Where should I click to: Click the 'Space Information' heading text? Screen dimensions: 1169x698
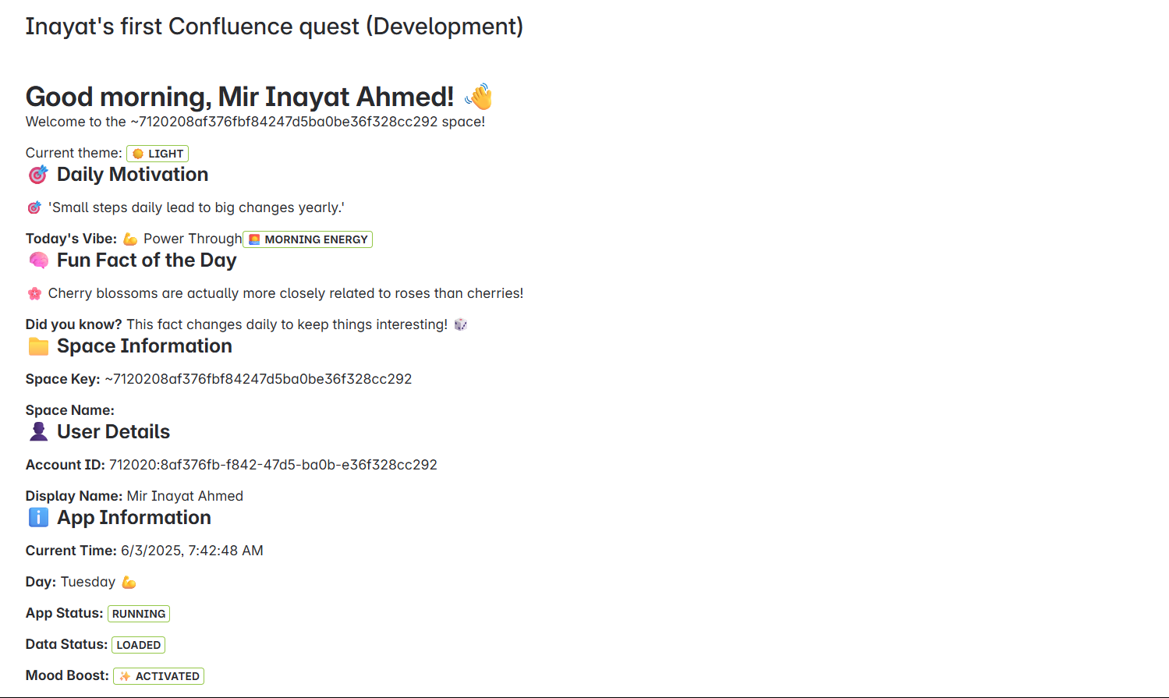[x=144, y=346]
